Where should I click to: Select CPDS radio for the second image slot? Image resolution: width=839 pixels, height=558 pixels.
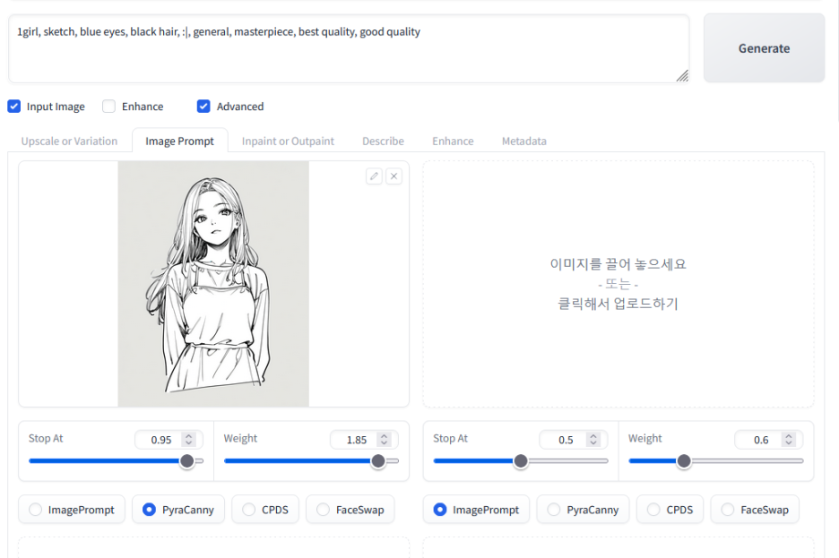653,510
